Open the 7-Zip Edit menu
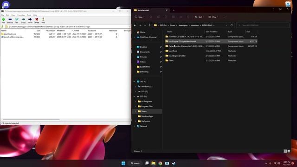Viewport: 297px width, 167px height. [7, 15]
